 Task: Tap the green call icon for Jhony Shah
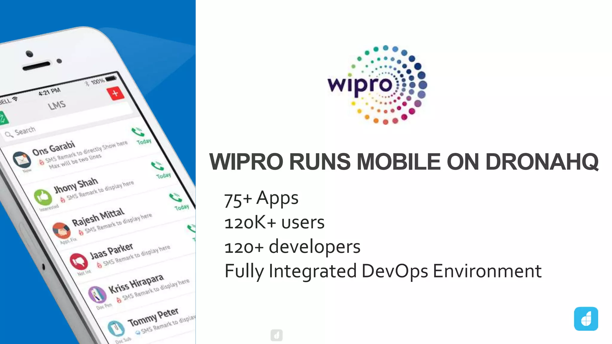[157, 165]
